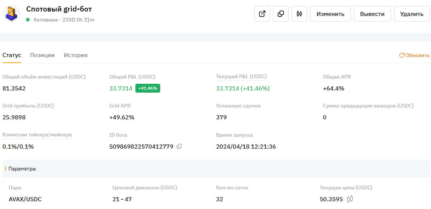
Task: Click the duplicate bot icon
Action: click(281, 14)
